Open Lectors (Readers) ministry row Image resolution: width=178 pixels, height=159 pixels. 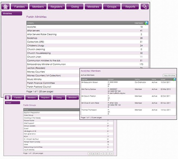53,68
